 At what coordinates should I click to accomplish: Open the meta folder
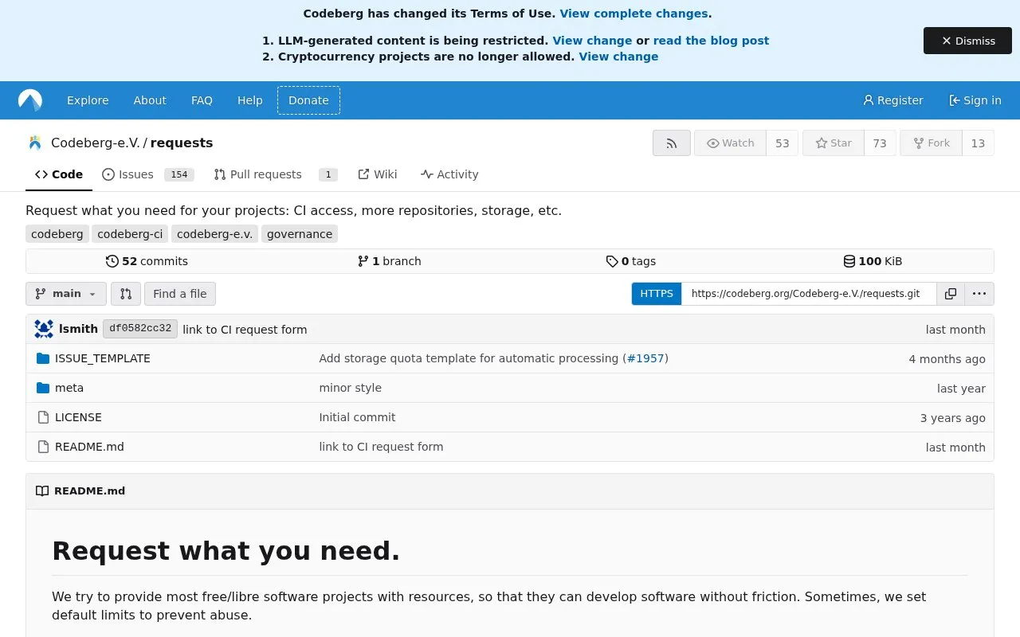(x=69, y=388)
